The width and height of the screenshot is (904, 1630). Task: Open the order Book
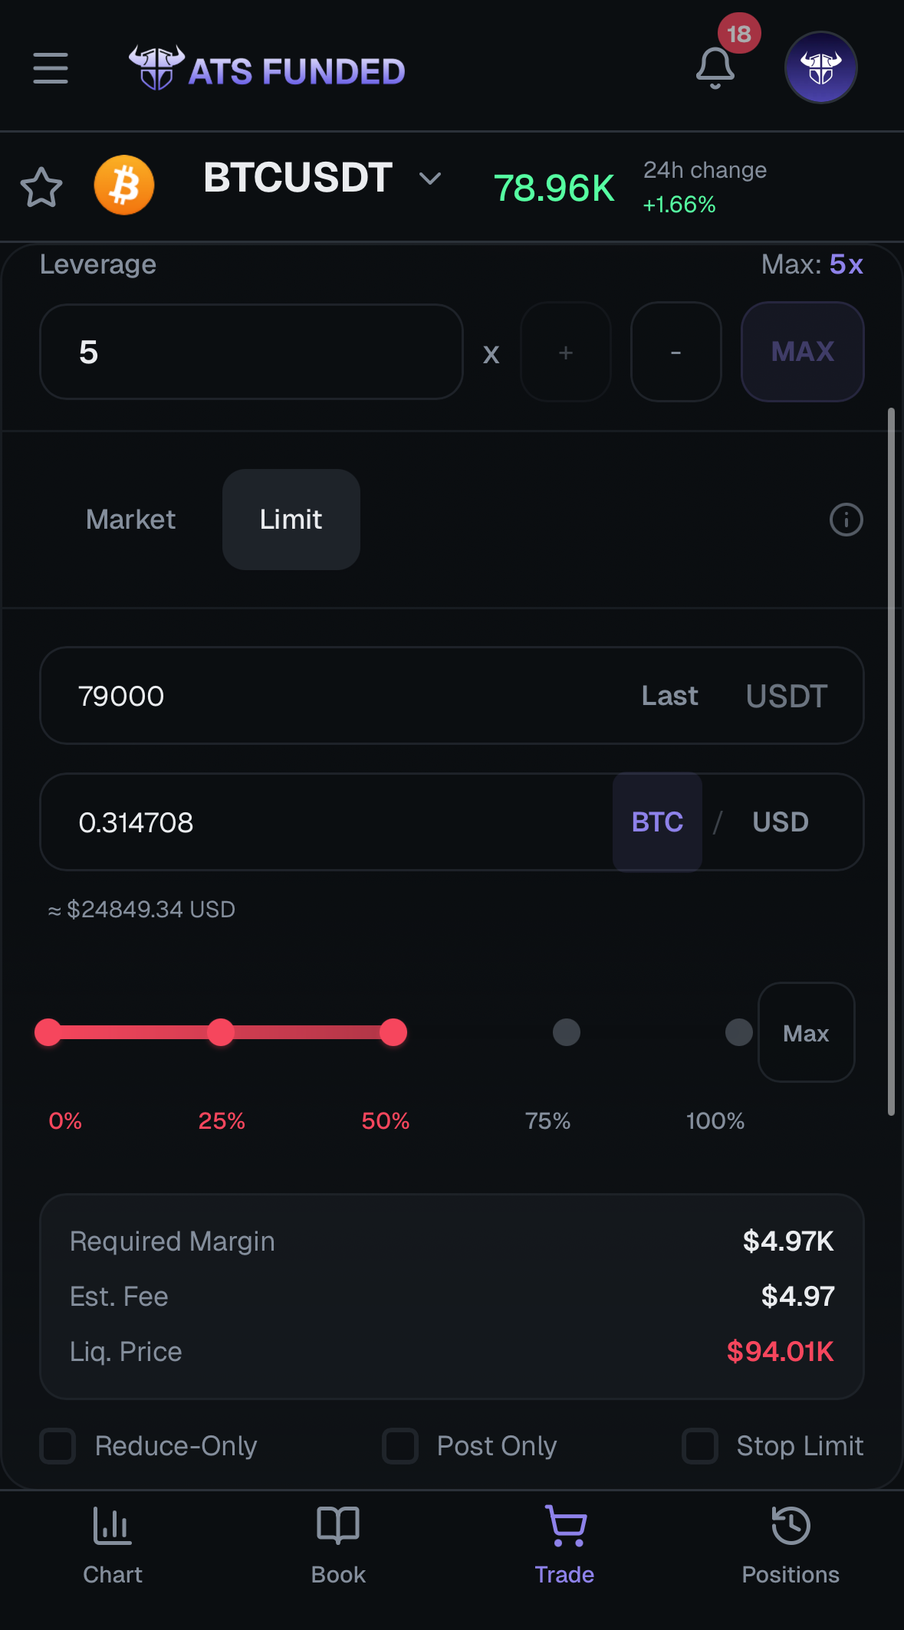click(x=338, y=1545)
